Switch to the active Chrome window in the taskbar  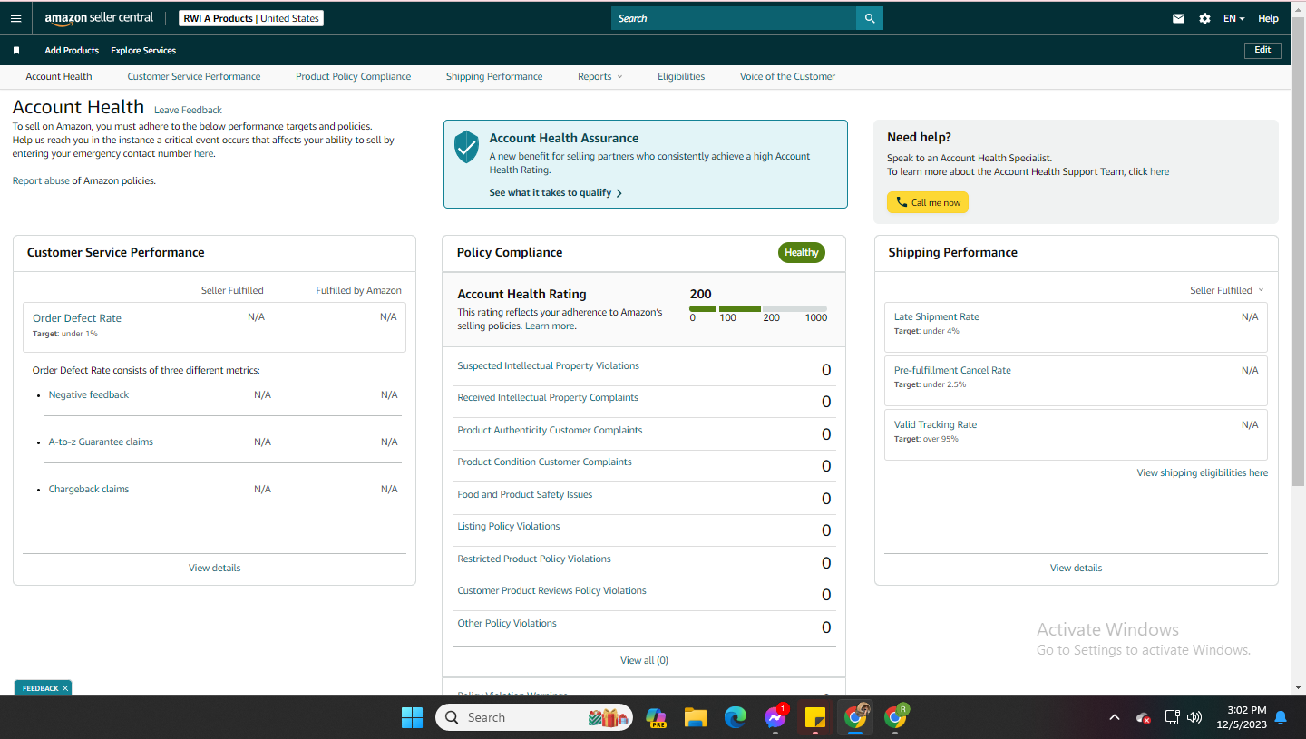854,717
